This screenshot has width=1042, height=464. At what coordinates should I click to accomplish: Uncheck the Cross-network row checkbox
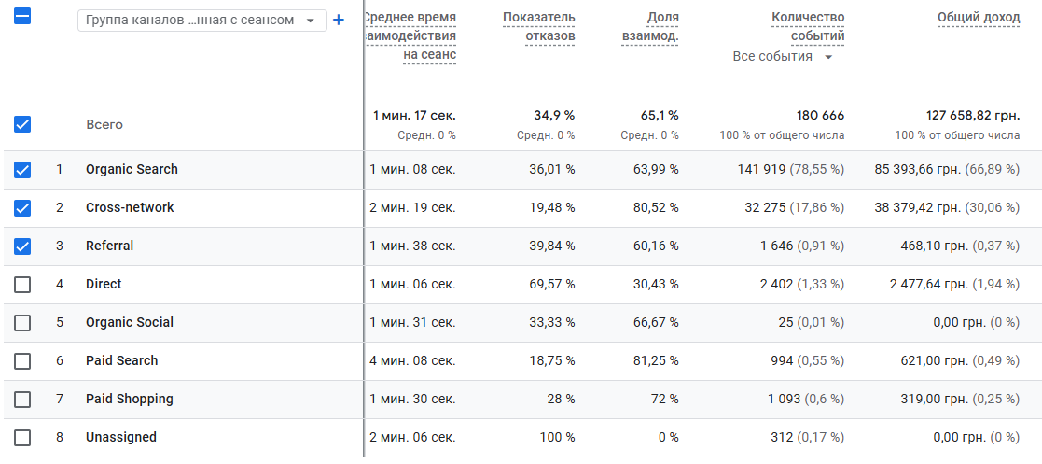(x=22, y=208)
